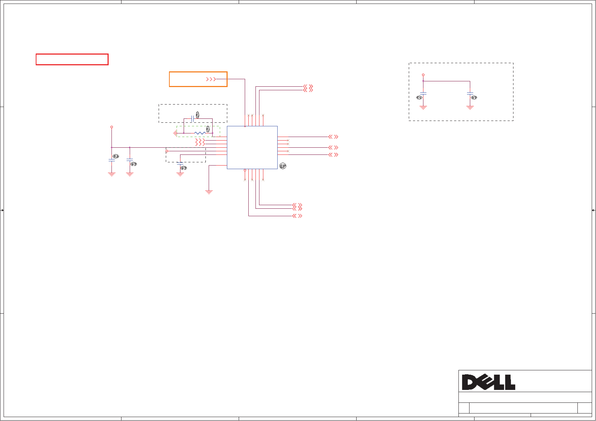This screenshot has height=421, width=596.
Task: Select the ground symbol below the chip's lower-left wire
Action: [x=209, y=192]
